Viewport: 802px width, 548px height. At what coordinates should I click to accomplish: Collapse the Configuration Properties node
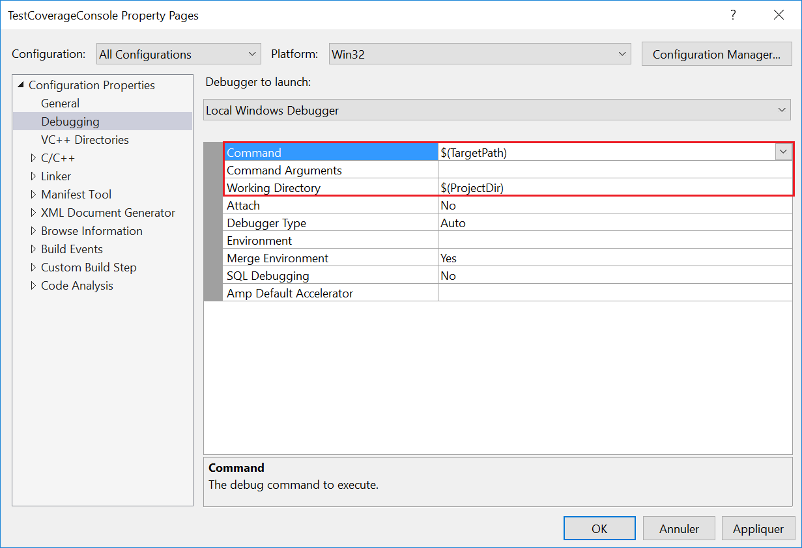[21, 85]
